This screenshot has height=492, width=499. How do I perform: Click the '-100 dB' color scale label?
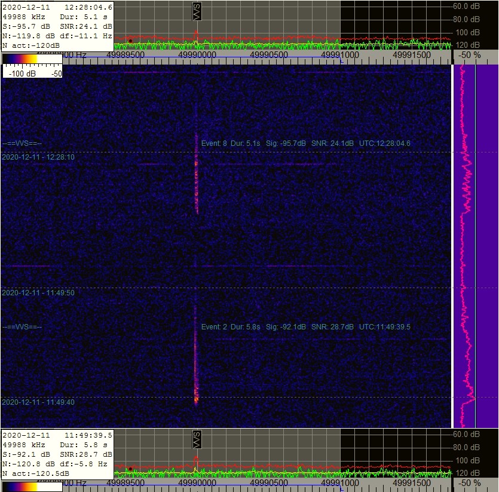pyautogui.click(x=22, y=74)
